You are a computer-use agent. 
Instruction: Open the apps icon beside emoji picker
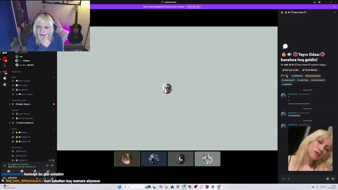click(333, 179)
